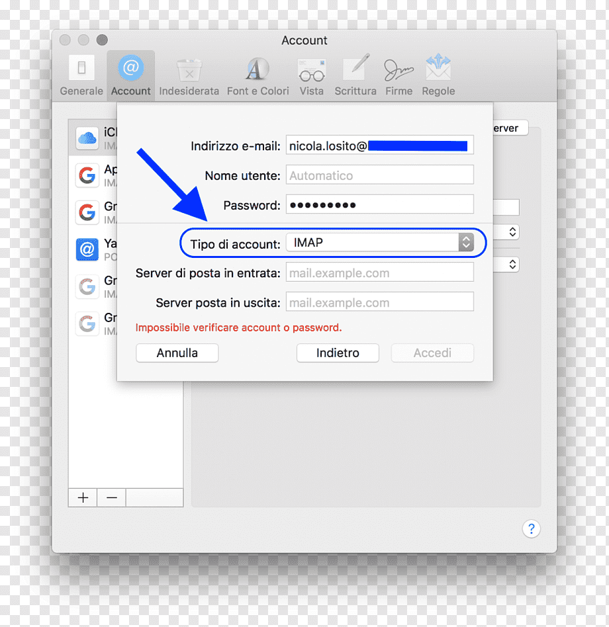The image size is (609, 627).
Task: Remove account with the minus button
Action: tap(112, 497)
